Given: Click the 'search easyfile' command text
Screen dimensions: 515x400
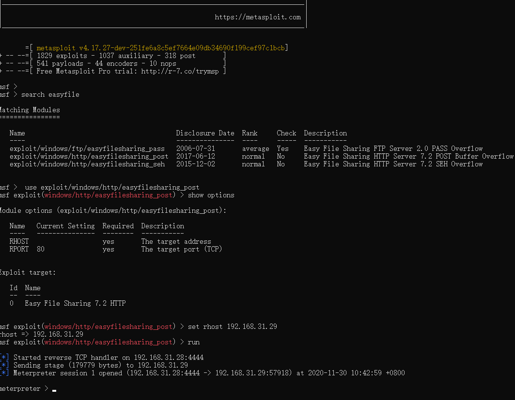Looking at the screenshot, I should click(x=50, y=94).
